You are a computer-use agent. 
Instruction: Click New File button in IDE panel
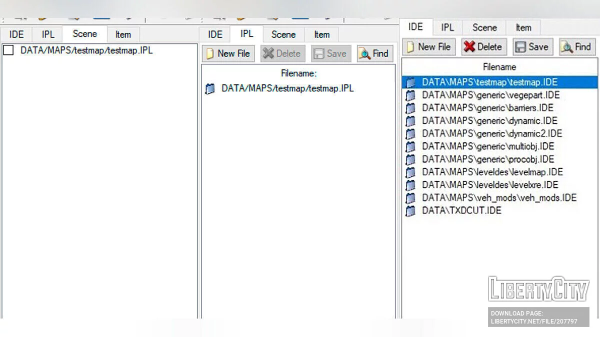point(429,47)
